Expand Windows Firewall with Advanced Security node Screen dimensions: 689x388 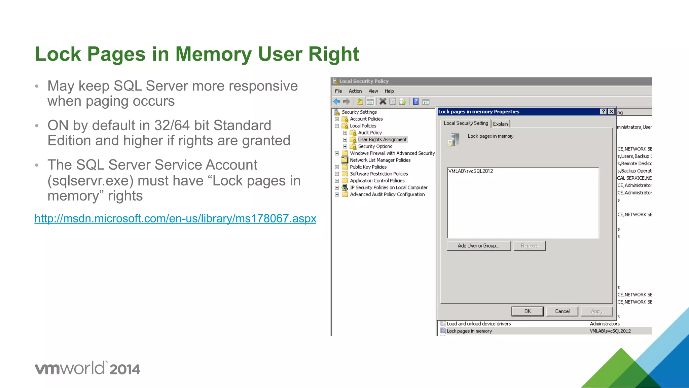coord(337,153)
